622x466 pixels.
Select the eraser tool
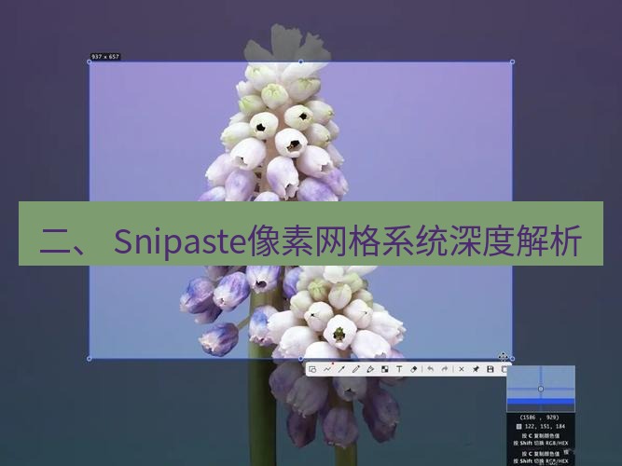pyautogui.click(x=414, y=369)
